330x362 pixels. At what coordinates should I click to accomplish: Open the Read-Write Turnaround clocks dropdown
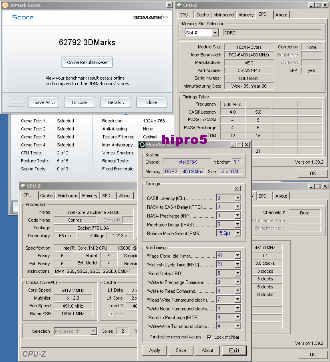coord(237,300)
